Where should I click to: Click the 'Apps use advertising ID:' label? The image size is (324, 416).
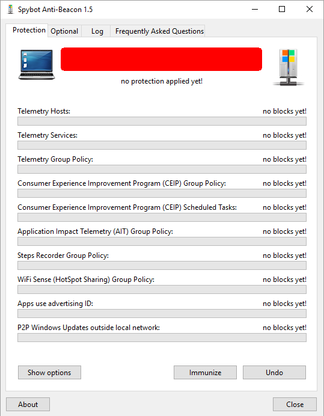tap(55, 304)
